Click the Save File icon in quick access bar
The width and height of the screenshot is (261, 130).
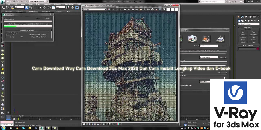(x=14, y=1)
